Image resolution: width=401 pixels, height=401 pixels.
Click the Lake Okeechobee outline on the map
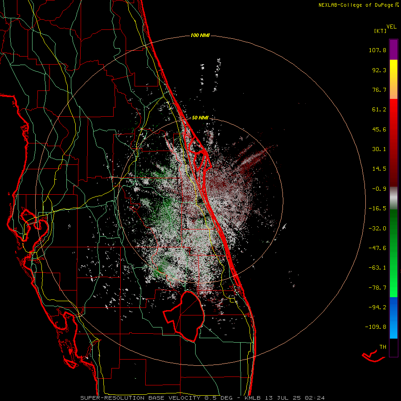184,316
